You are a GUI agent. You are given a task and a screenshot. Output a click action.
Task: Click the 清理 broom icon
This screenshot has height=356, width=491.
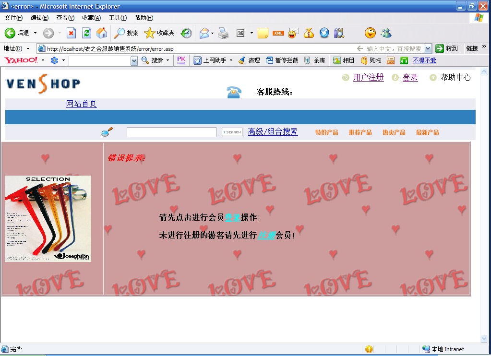point(249,60)
